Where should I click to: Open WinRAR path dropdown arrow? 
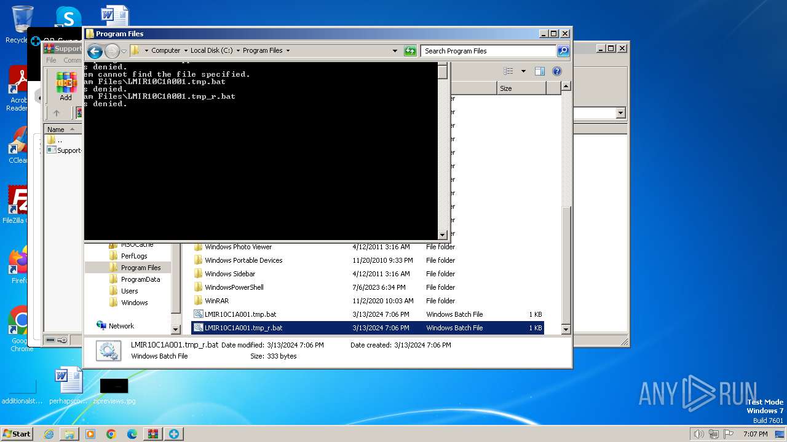[620, 113]
